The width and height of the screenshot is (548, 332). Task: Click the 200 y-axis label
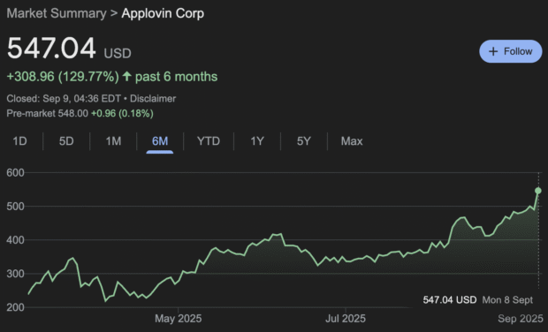pos(15,307)
